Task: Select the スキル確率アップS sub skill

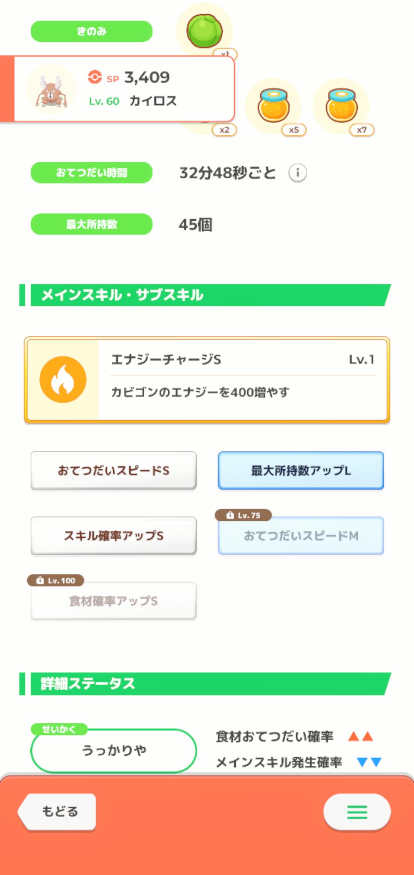Action: coord(113,536)
